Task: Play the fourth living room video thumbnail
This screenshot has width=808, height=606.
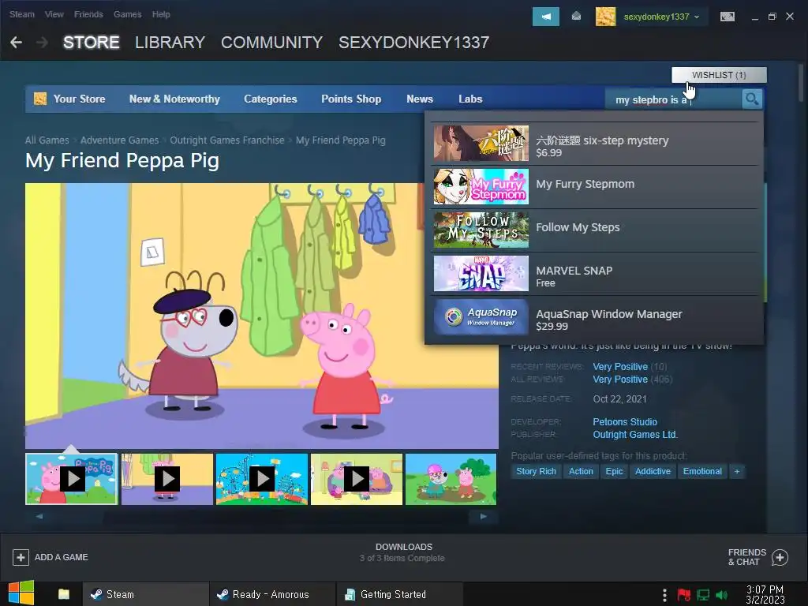Action: pyautogui.click(x=357, y=479)
